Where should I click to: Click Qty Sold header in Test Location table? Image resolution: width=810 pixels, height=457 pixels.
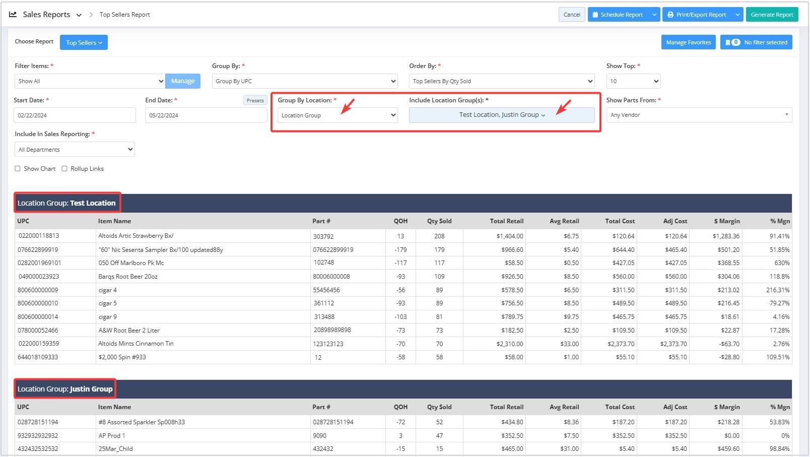439,221
